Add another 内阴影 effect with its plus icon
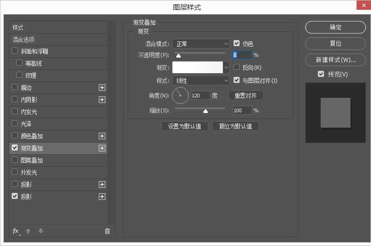Image resolution: width=371 pixels, height=246 pixels. click(102, 100)
